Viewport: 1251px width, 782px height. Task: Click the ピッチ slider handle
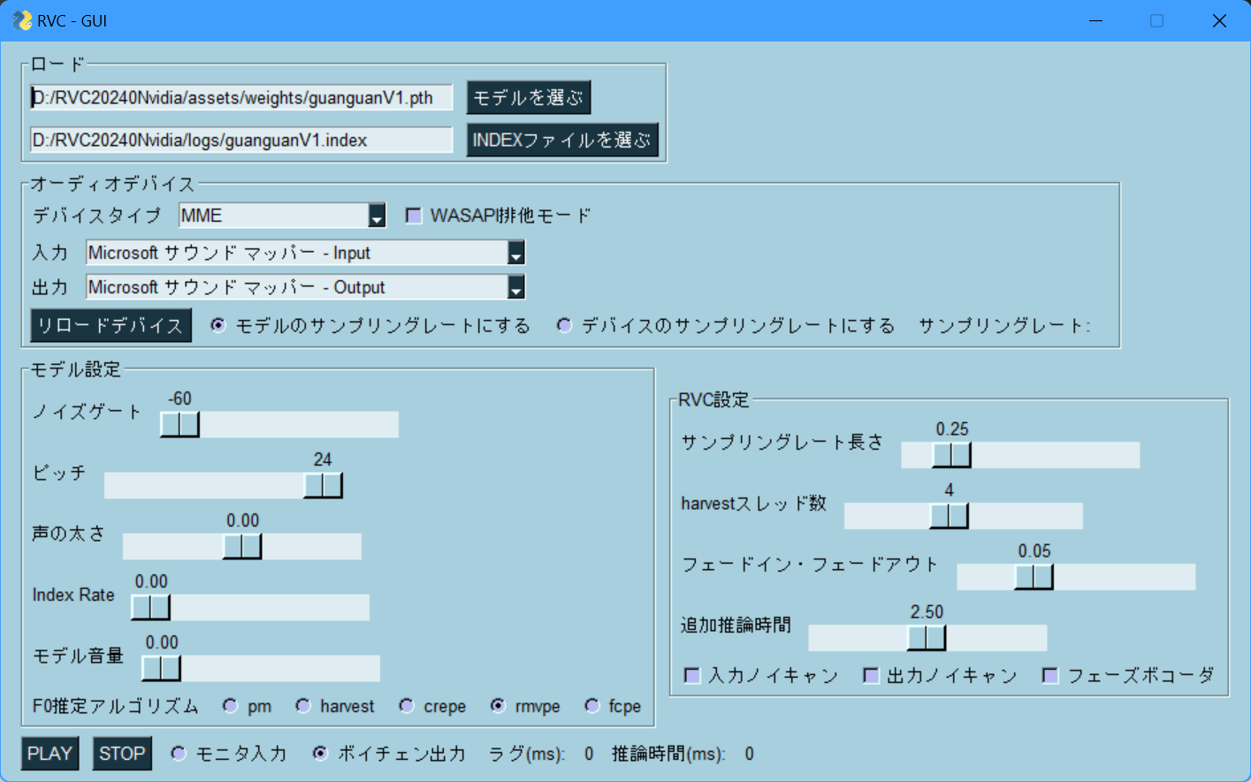pos(323,485)
